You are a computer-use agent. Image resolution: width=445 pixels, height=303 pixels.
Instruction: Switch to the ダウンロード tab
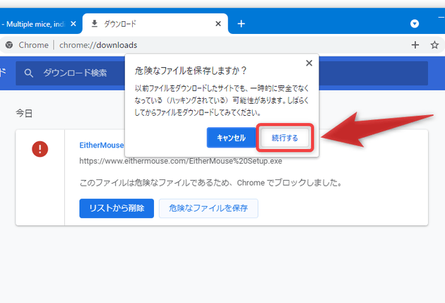pos(155,24)
